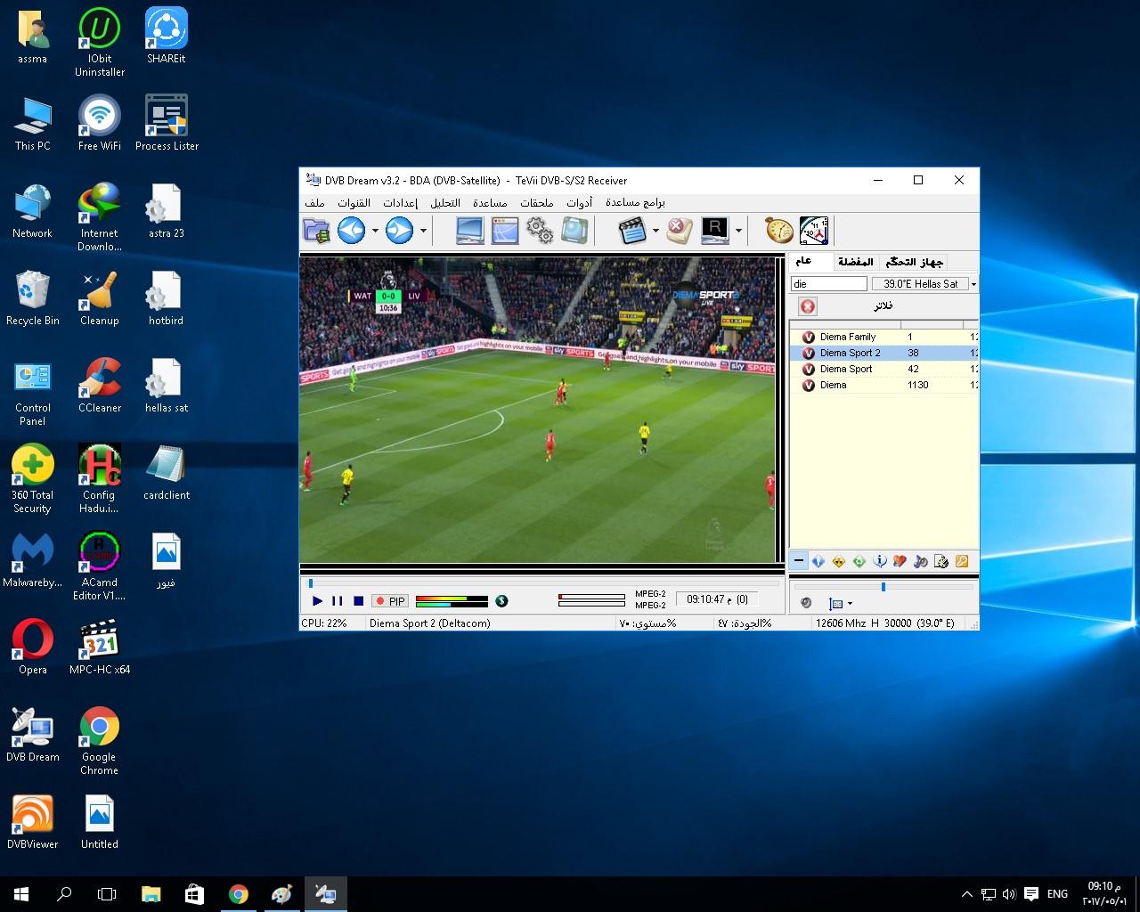Go to previous channel with the left arrow
The height and width of the screenshot is (912, 1140).
click(351, 231)
